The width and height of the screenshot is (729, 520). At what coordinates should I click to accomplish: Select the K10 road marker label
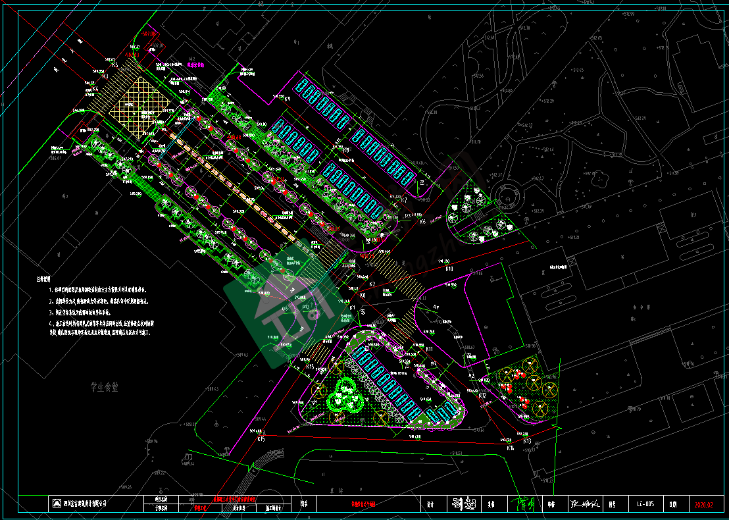(449, 269)
